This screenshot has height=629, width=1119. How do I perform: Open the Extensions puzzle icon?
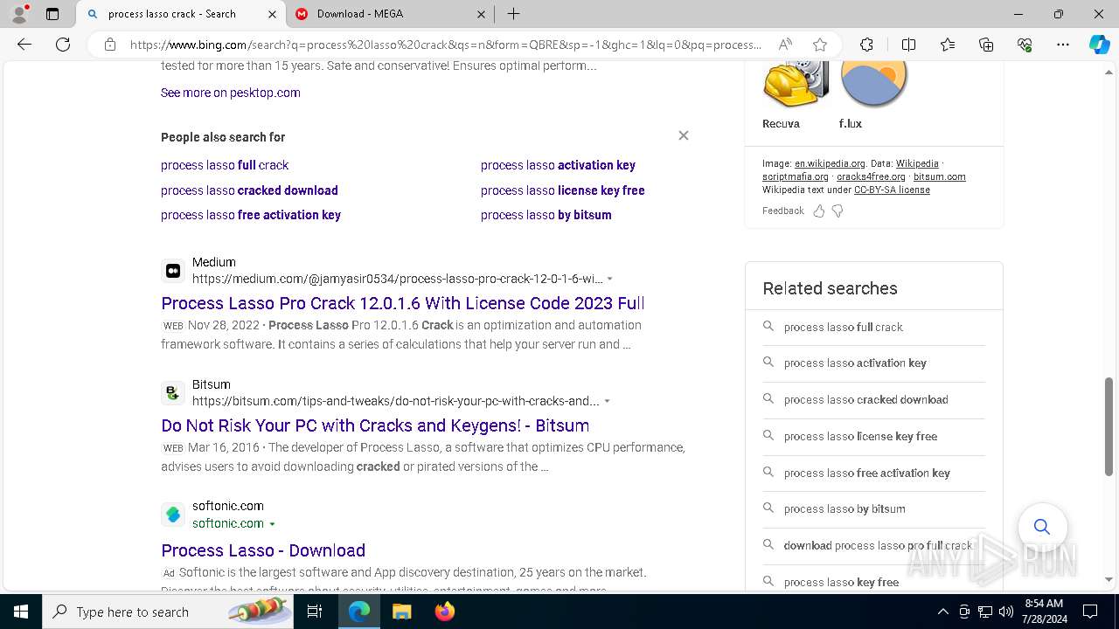[x=866, y=45]
